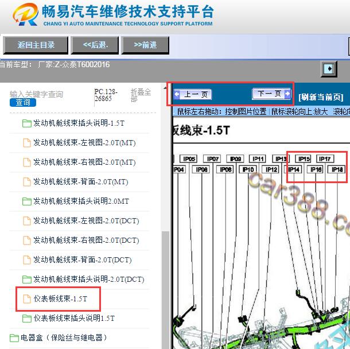Click connector label IP11 in diagram

pos(258,159)
